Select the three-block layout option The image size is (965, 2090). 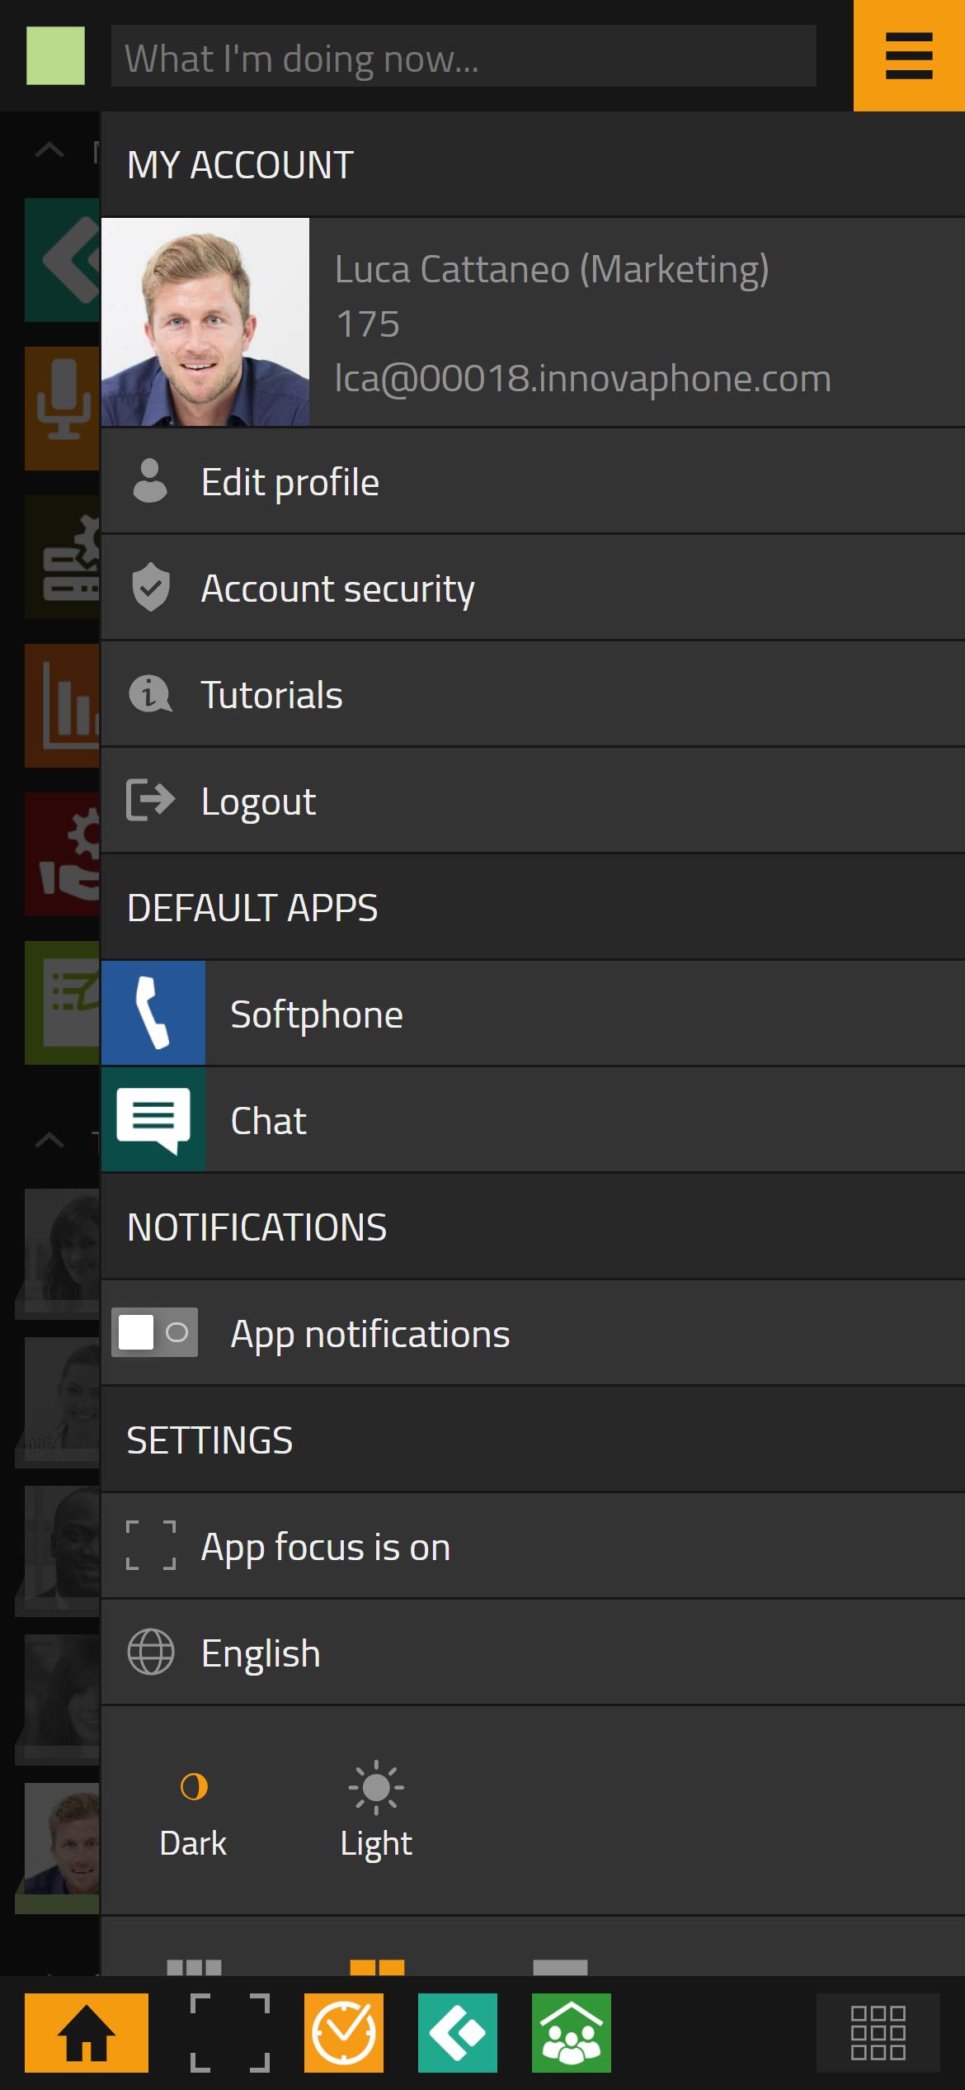click(x=194, y=1967)
